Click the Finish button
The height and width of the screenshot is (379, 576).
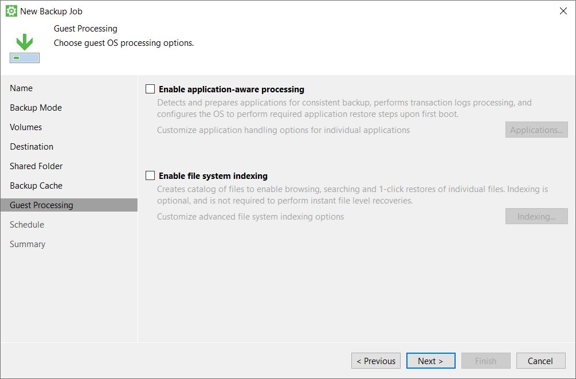(x=485, y=361)
